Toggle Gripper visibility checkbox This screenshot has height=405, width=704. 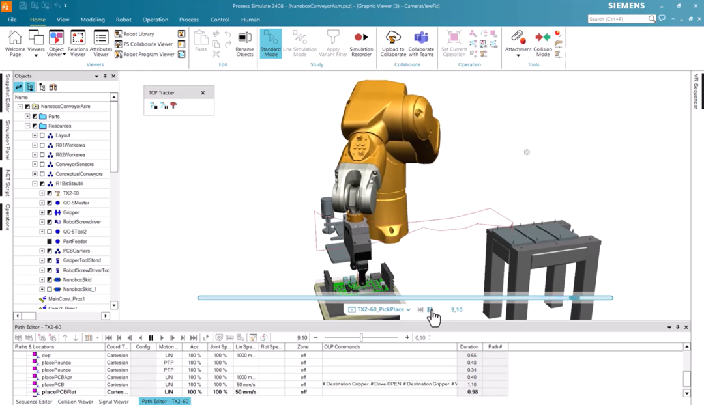[x=50, y=212]
